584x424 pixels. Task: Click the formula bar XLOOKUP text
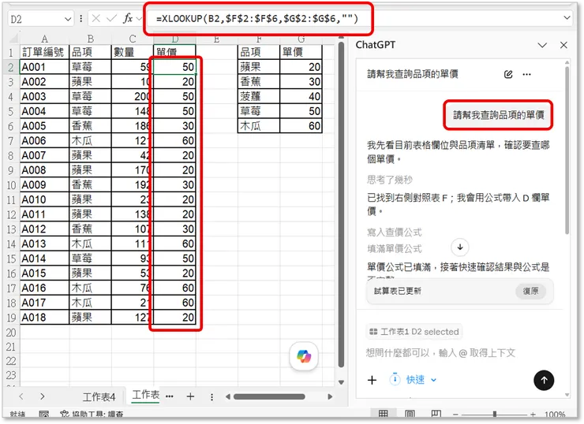pyautogui.click(x=257, y=18)
